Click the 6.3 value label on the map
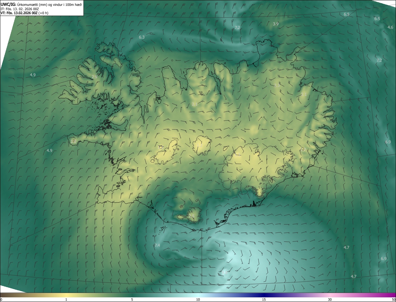Screen dimensions: 396x302 click(x=142, y=37)
